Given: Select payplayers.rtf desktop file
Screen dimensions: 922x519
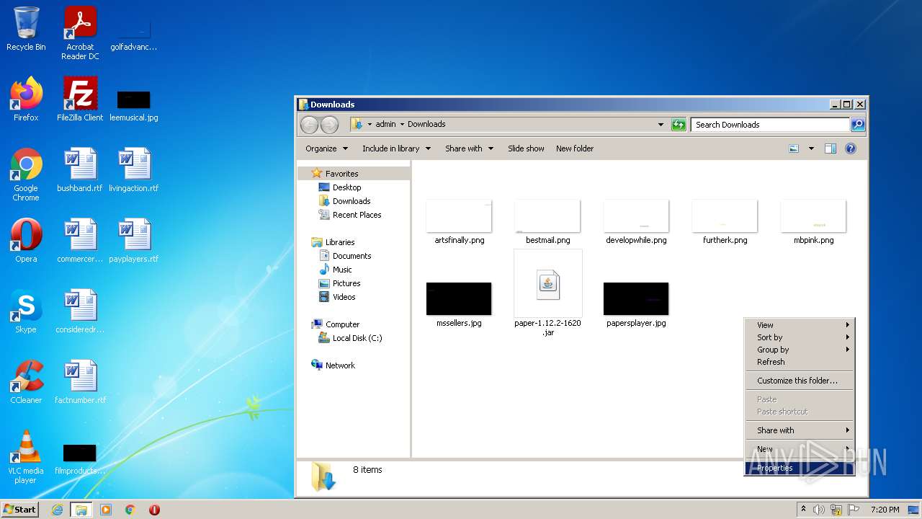Looking at the screenshot, I should pyautogui.click(x=134, y=241).
